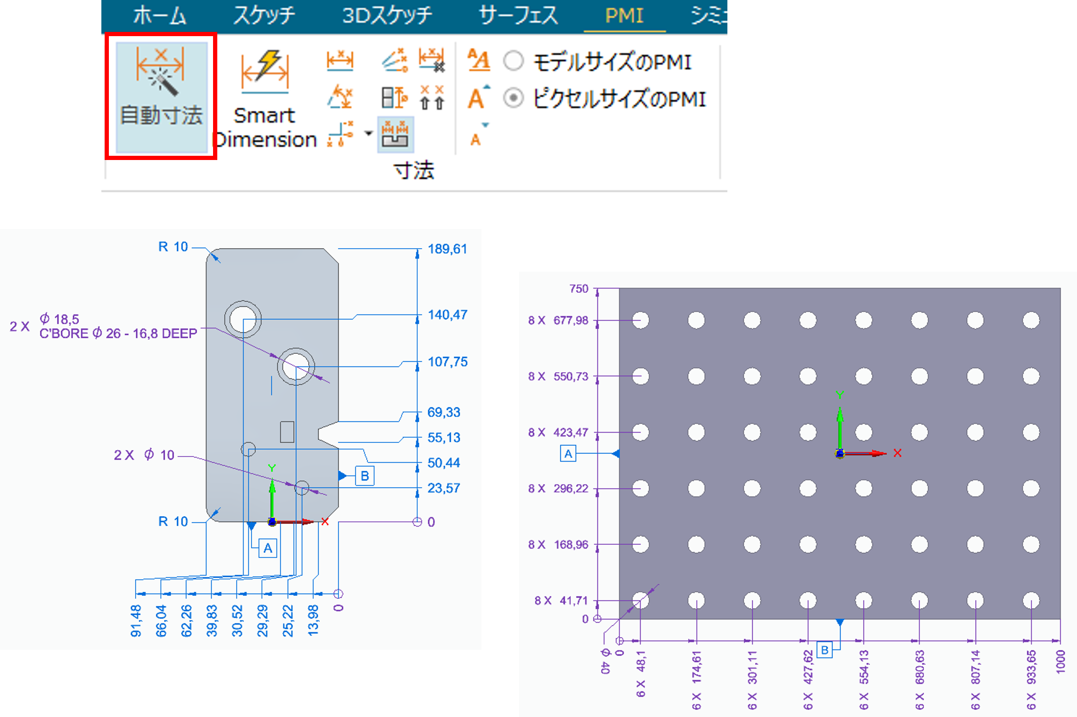Click the 自動寸法 auto dimension tool
This screenshot has width=1077, height=717.
click(x=161, y=96)
